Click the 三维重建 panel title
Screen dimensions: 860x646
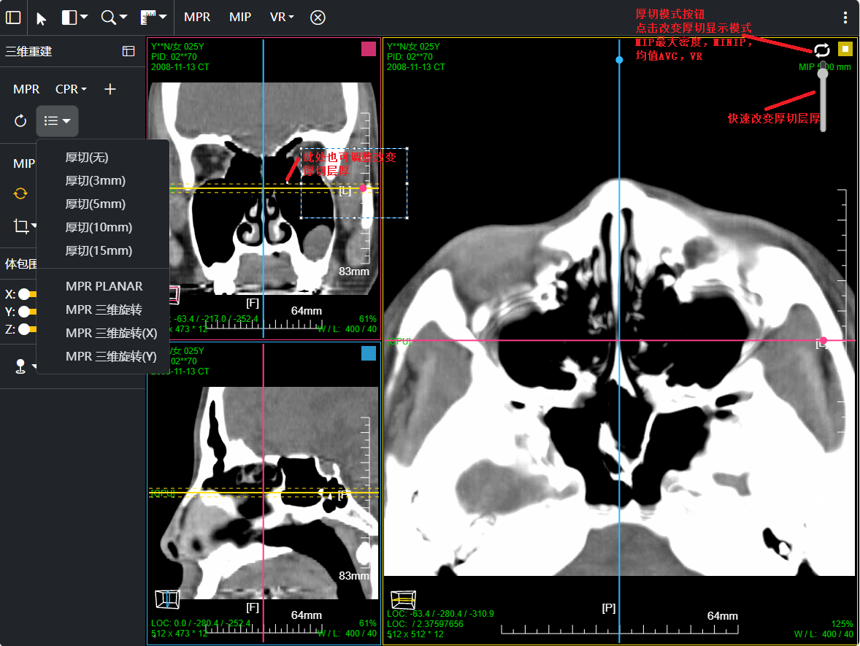(x=28, y=52)
